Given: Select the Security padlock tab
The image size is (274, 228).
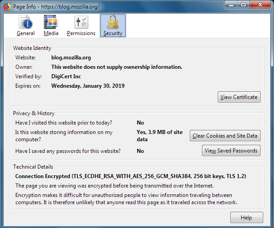Looking at the screenshot, I should click(113, 26).
